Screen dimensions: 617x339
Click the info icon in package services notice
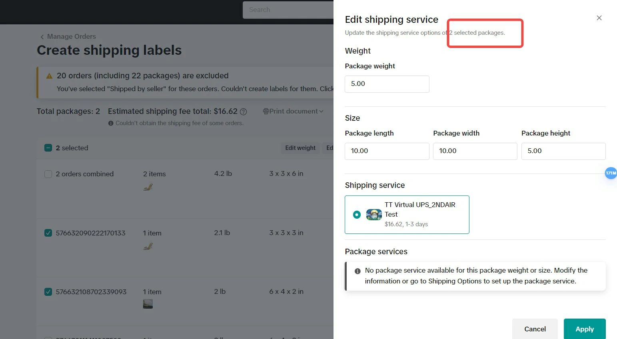357,271
